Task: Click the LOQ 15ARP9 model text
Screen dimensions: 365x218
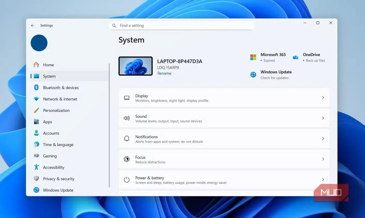Action: (168, 68)
